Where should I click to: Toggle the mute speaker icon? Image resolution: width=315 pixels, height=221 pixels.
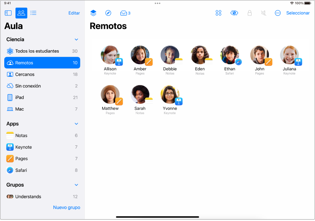[264, 13]
